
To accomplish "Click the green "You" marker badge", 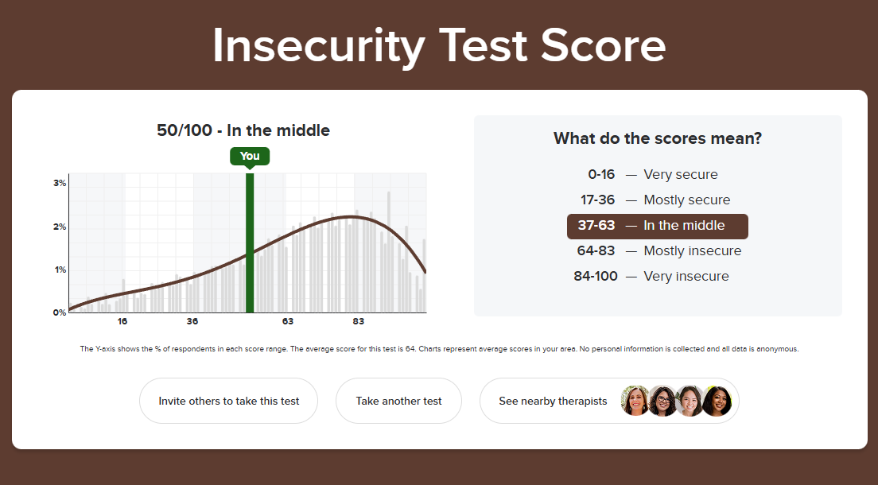I will 250,156.
